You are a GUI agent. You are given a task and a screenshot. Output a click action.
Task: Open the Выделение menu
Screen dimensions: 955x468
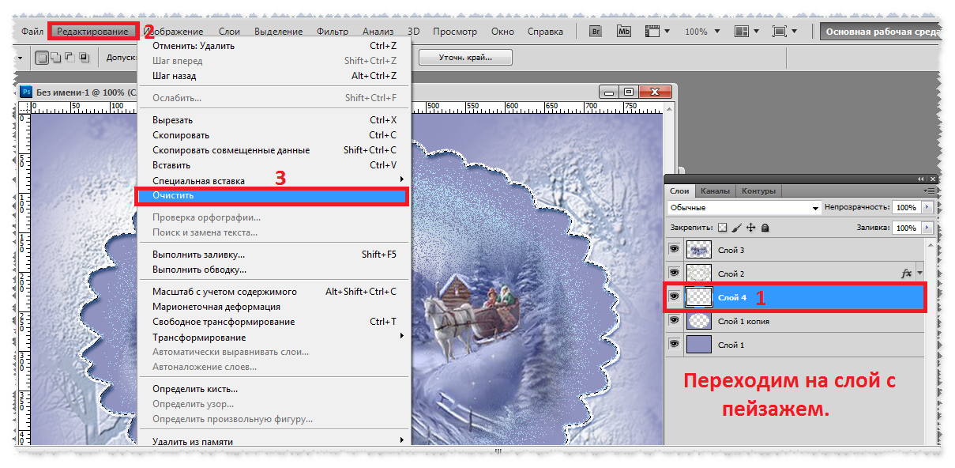280,32
